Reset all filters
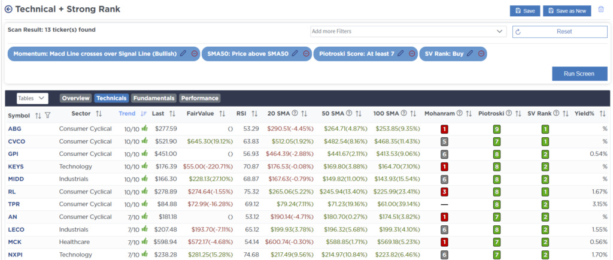 coord(560,32)
